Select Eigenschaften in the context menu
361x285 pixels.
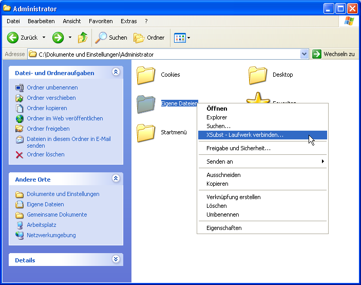coord(224,228)
